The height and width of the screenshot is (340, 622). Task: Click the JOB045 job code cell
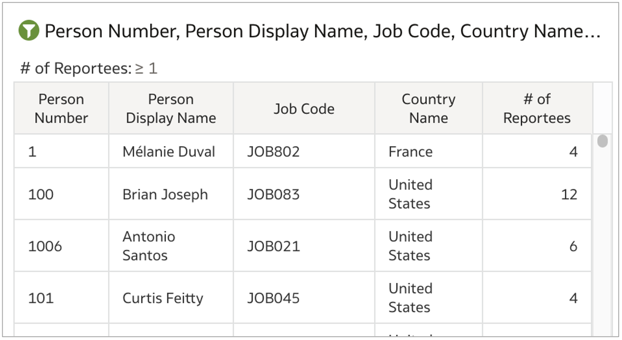(x=273, y=298)
